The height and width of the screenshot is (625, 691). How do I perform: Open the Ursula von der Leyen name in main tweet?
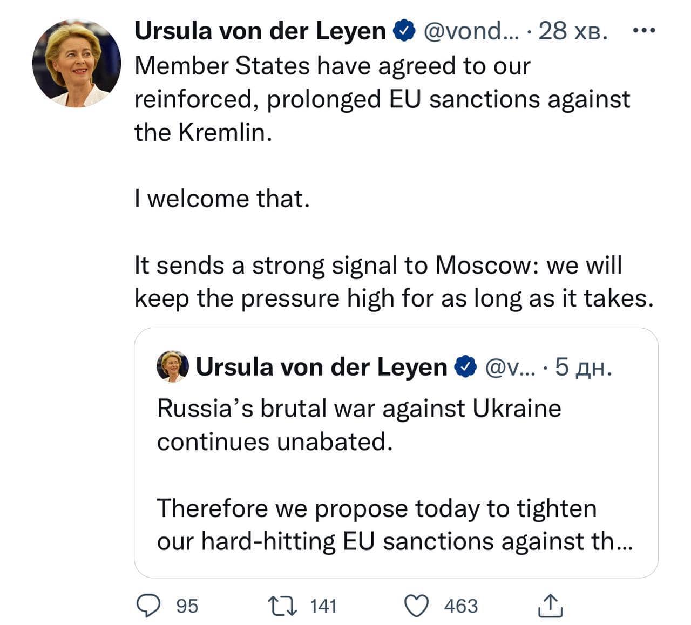point(260,31)
